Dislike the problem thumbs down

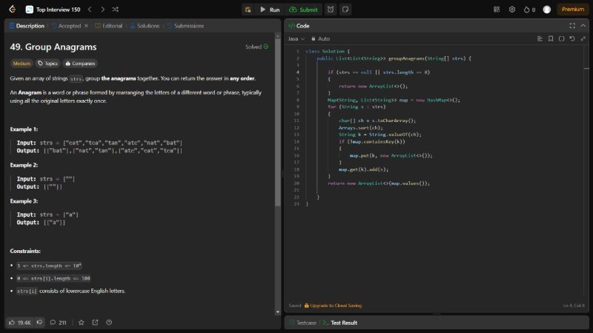point(39,323)
